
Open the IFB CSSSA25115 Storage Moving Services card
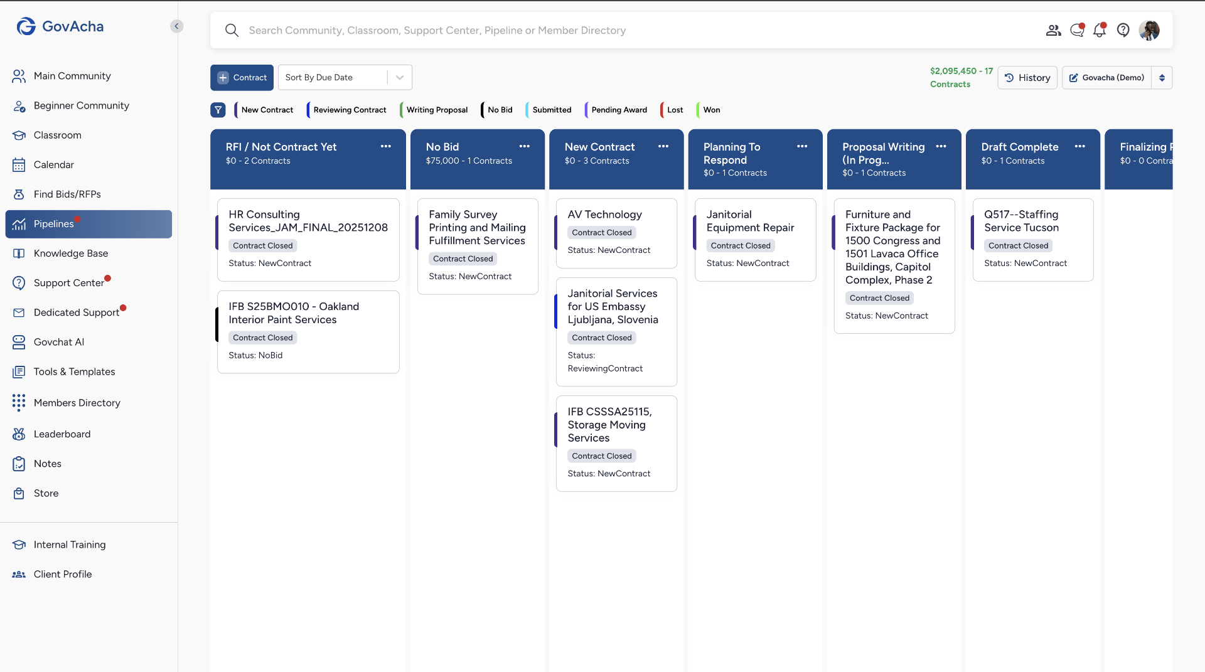(616, 444)
